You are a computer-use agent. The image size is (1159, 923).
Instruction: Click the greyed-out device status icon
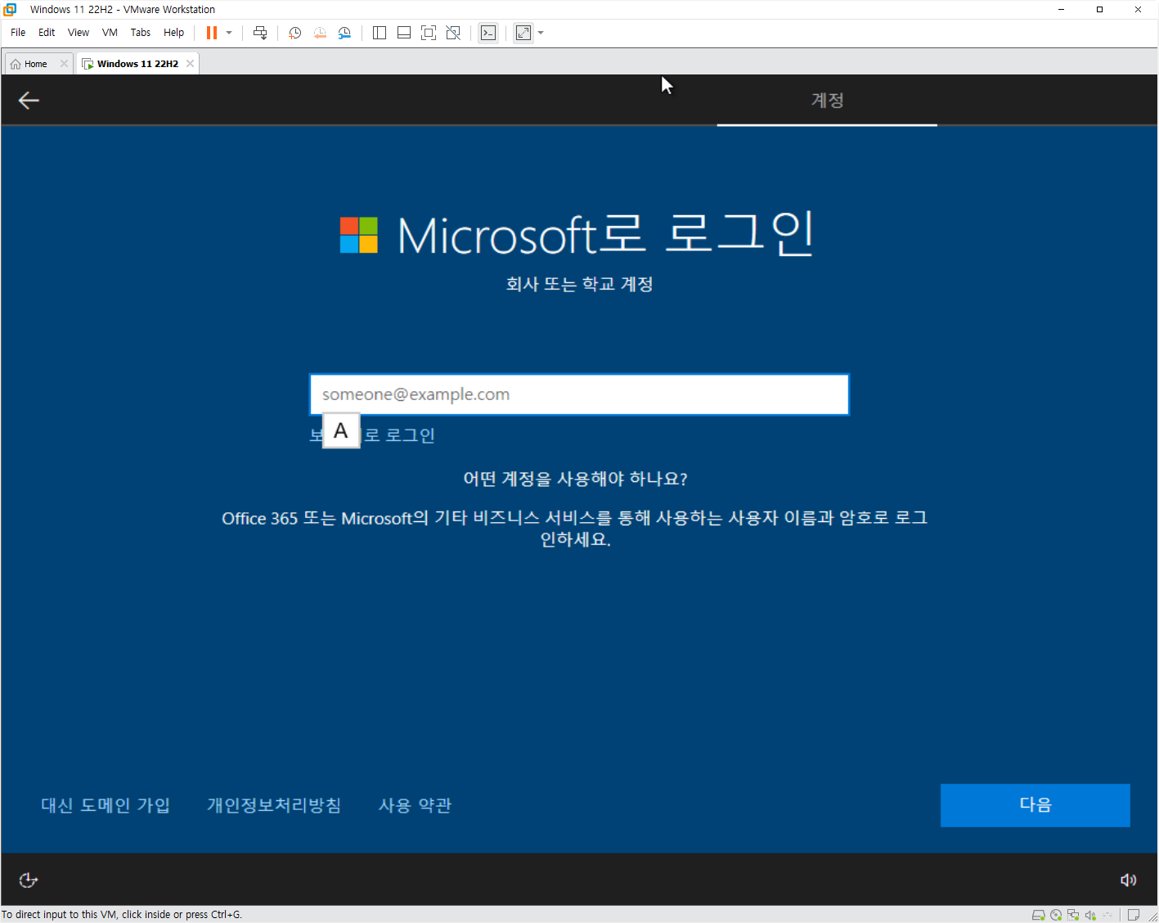point(1107,915)
